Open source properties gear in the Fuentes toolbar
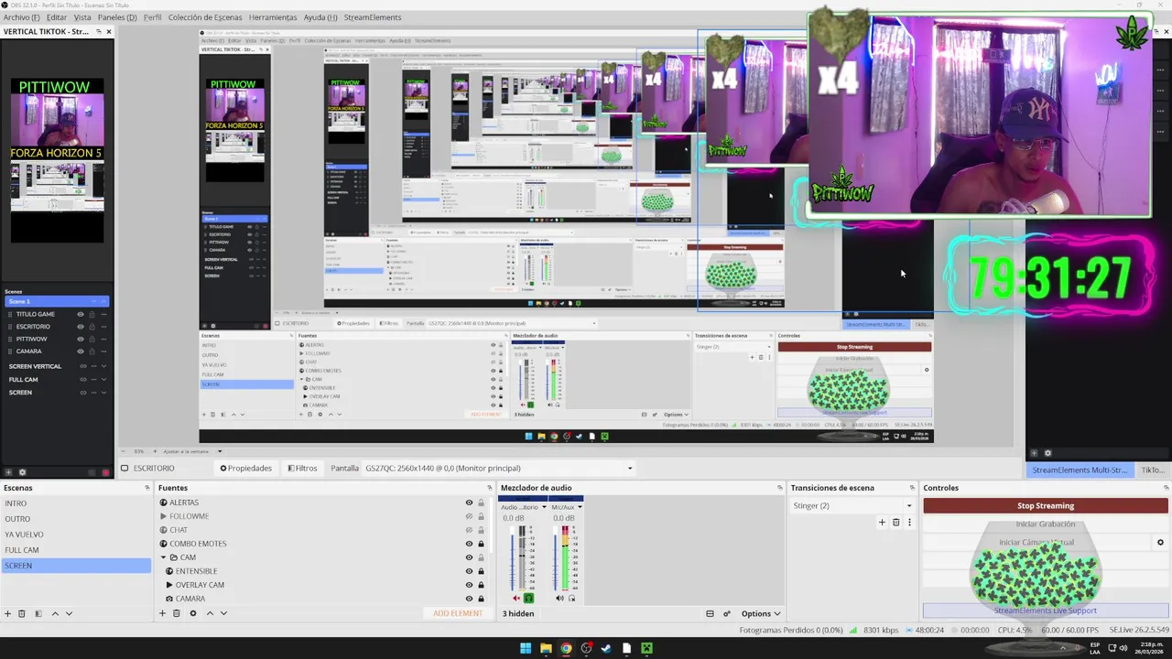The height and width of the screenshot is (659, 1172). tap(193, 613)
